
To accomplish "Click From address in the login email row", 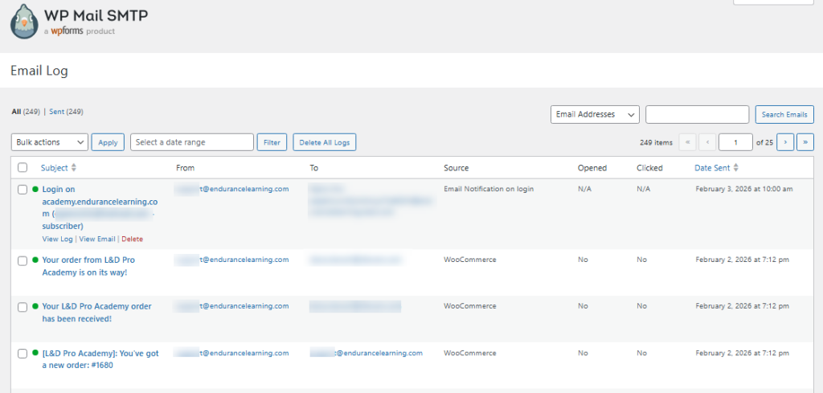I will (x=231, y=189).
